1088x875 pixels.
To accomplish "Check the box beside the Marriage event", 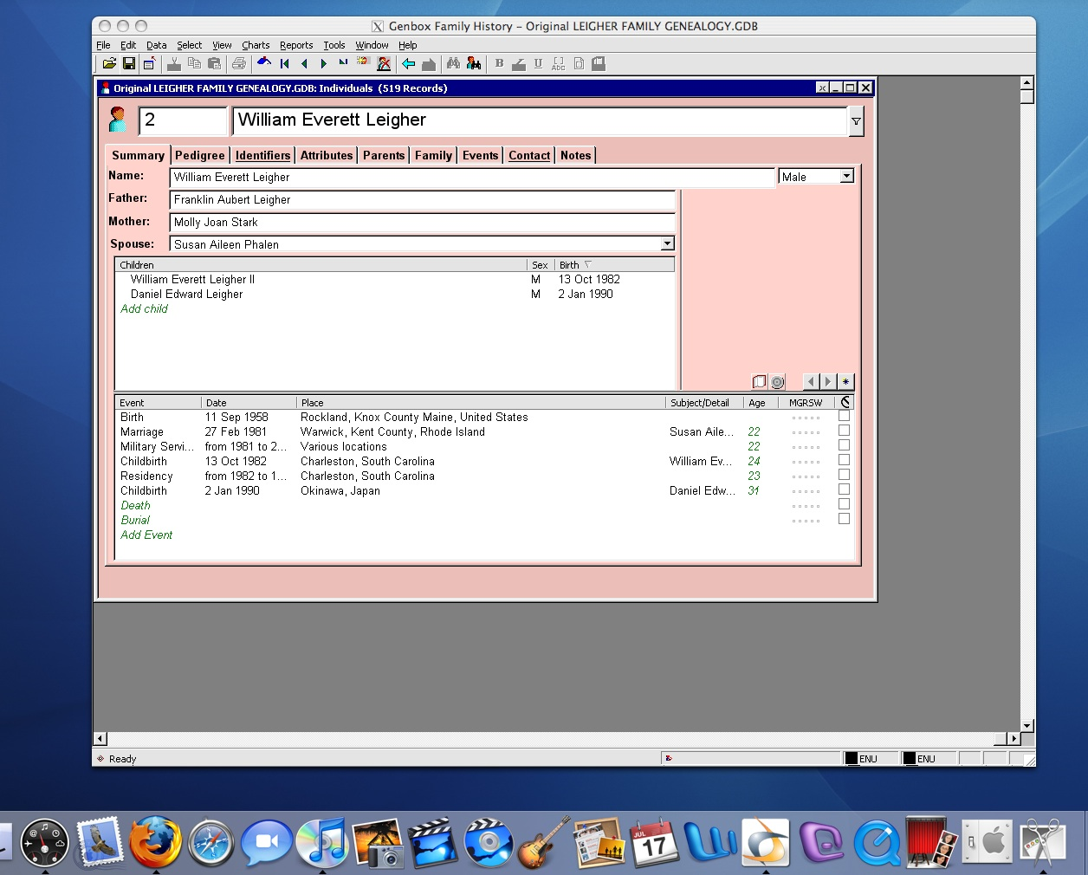I will click(844, 431).
